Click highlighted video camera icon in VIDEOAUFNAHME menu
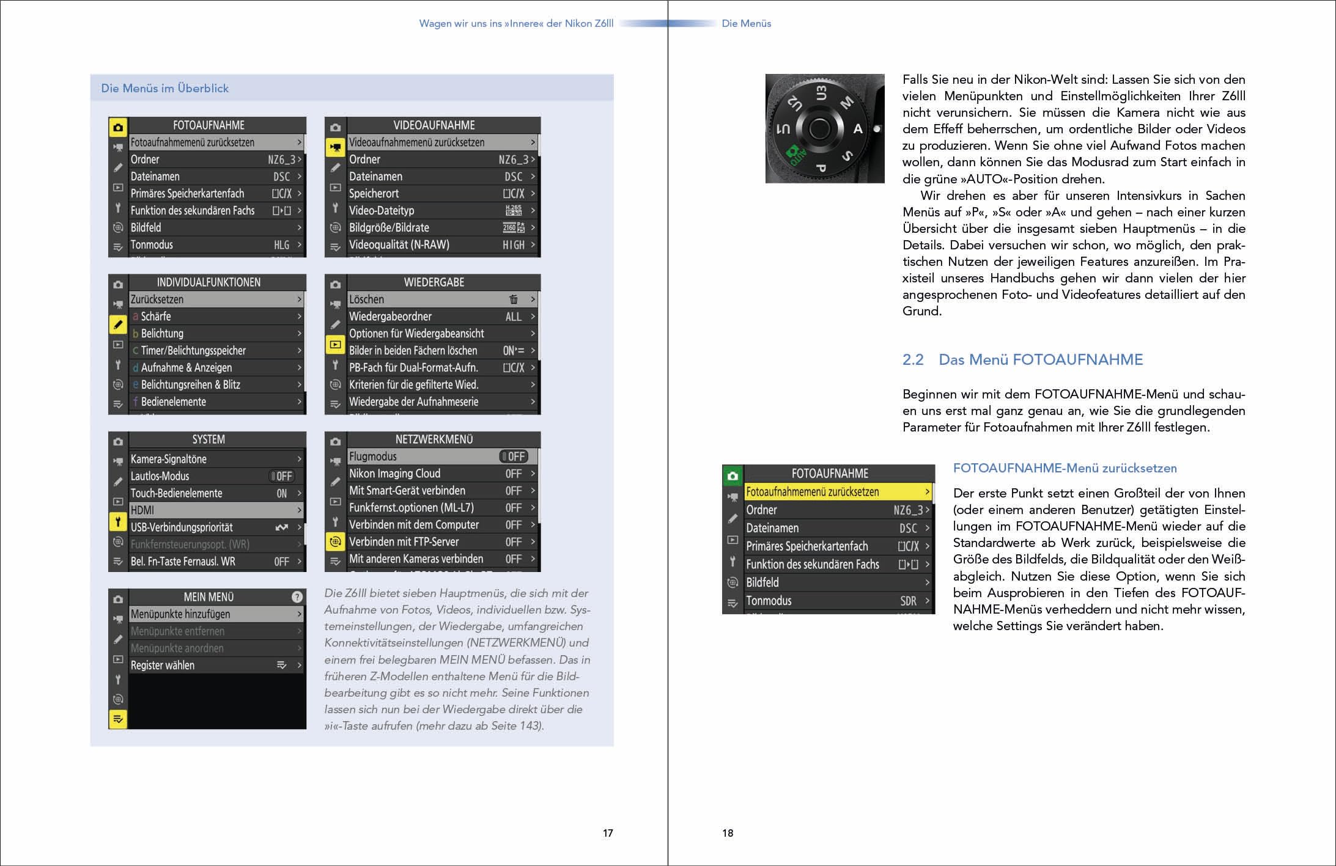This screenshot has height=866, width=1336. tap(335, 147)
